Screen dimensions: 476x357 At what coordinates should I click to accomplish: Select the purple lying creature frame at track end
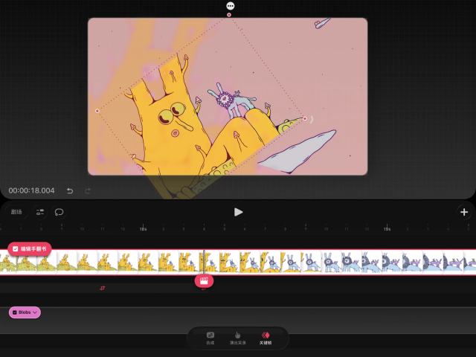tap(469, 263)
